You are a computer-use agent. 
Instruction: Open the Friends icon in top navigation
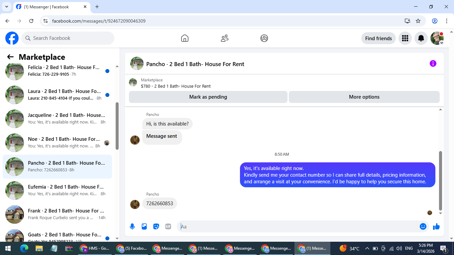[x=225, y=38]
